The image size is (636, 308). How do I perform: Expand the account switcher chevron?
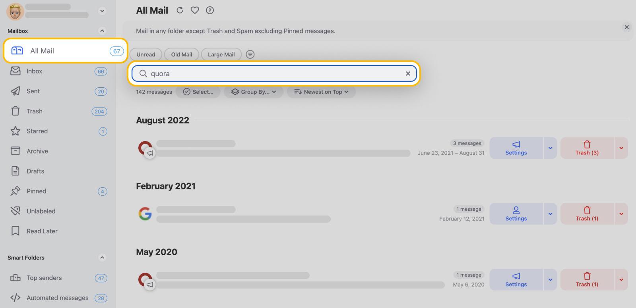click(x=102, y=11)
